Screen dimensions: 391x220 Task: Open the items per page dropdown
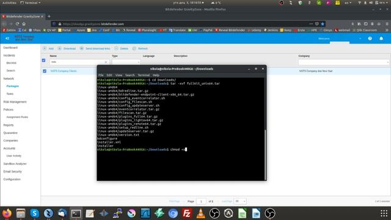240,201
